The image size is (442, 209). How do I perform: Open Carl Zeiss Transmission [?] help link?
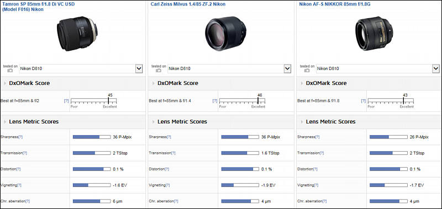[x=173, y=153]
